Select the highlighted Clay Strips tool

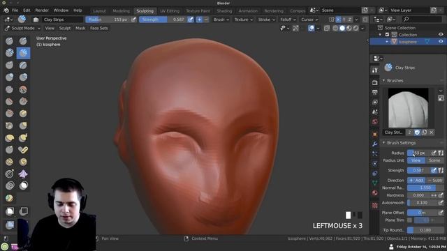(23, 53)
